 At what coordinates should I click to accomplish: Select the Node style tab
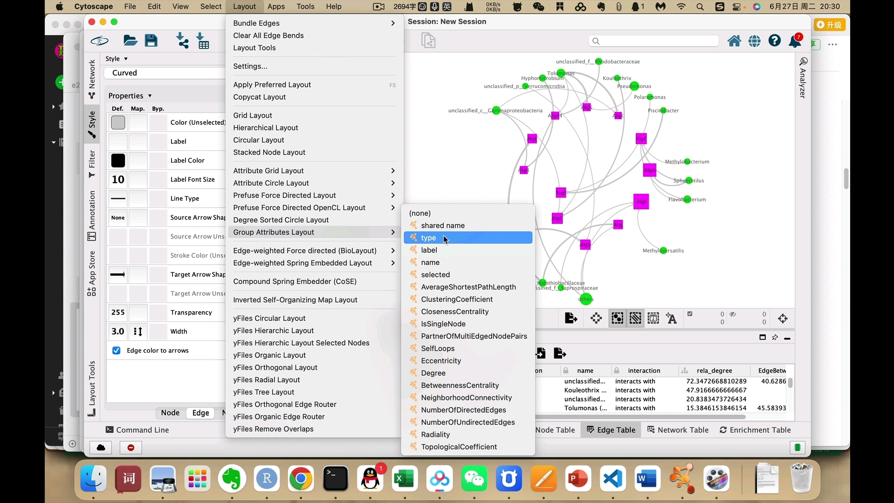tap(170, 413)
